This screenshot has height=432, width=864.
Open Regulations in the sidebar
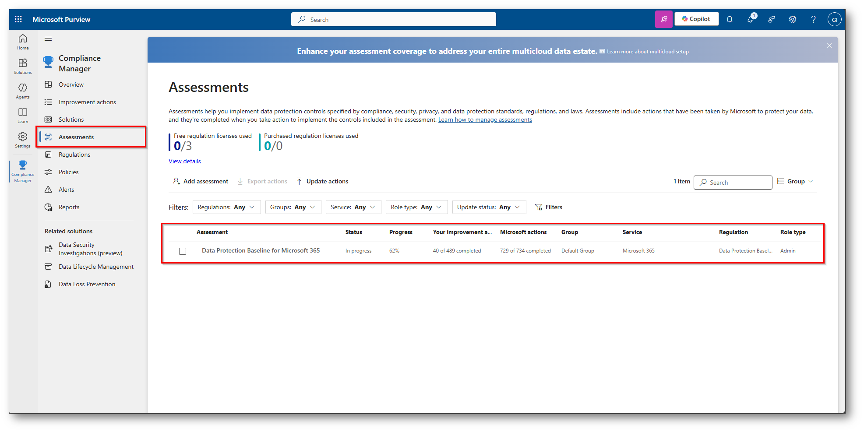74,155
